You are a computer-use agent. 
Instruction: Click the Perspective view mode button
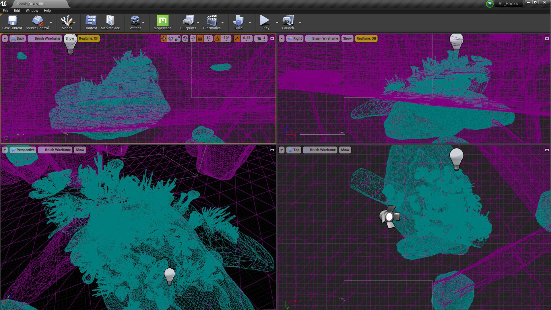point(23,150)
